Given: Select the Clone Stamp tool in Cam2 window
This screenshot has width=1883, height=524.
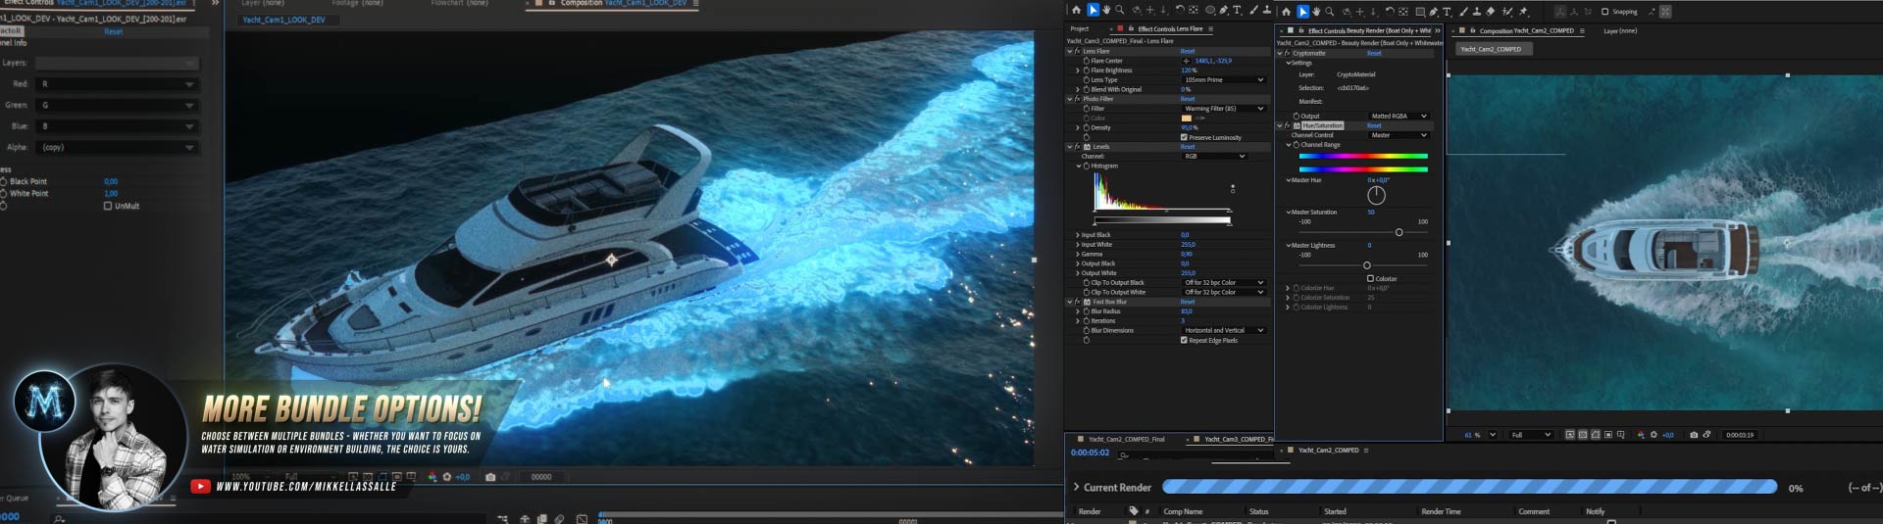Looking at the screenshot, I should [x=1477, y=12].
